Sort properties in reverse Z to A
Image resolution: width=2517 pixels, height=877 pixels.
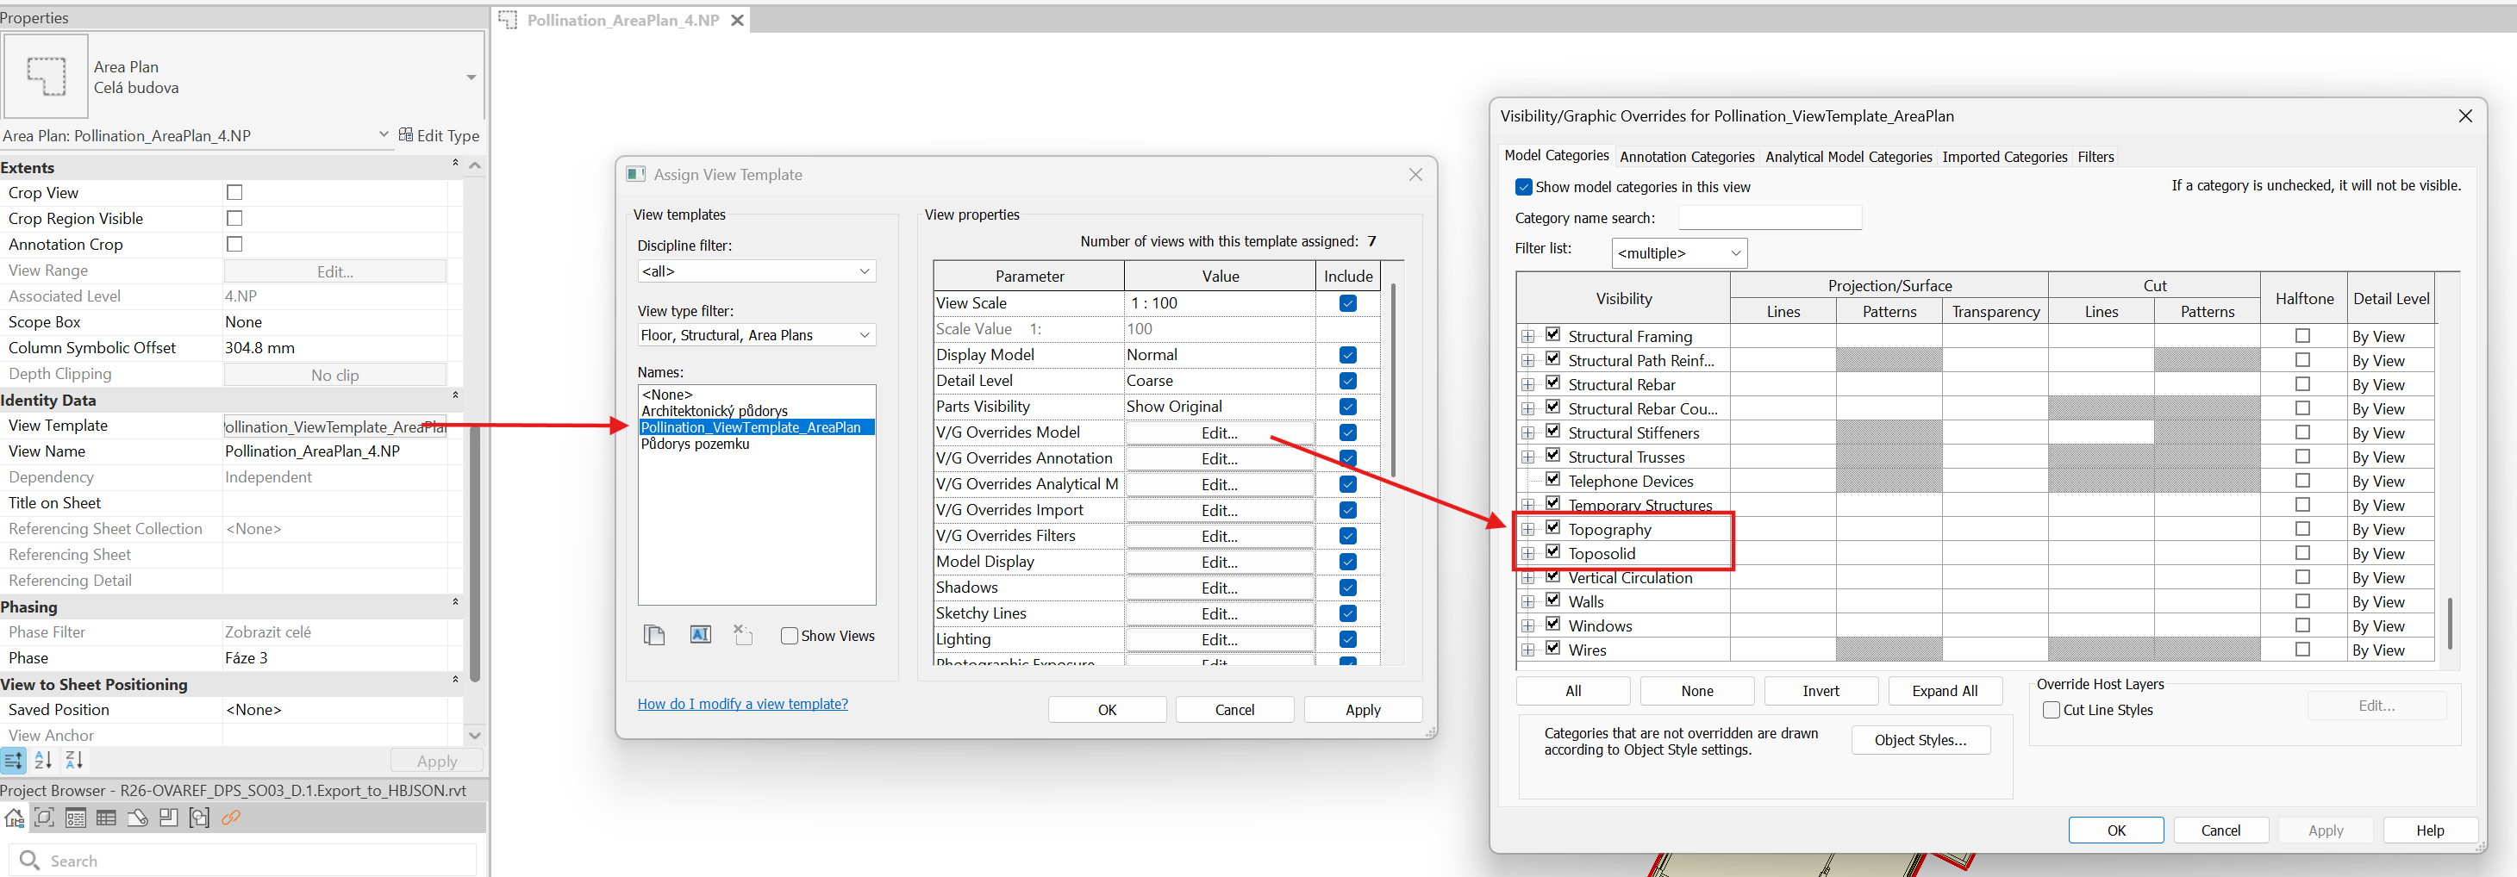74,761
